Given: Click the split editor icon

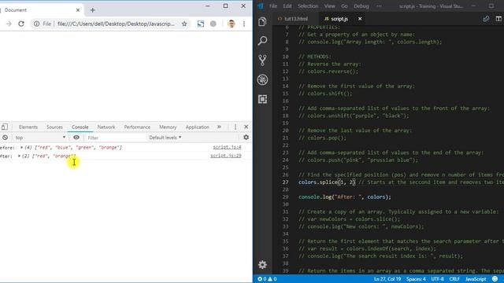Looking at the screenshot, I should (498, 19).
